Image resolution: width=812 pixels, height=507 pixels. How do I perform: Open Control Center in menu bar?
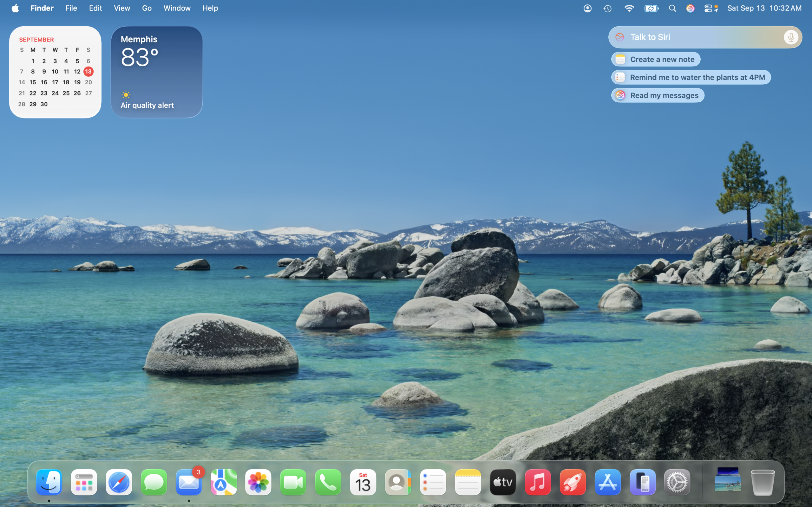click(x=708, y=8)
